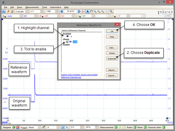The width and height of the screenshot is (175, 131).
Task: Open the auto setup lightning icon
Action: click(x=8, y=11)
